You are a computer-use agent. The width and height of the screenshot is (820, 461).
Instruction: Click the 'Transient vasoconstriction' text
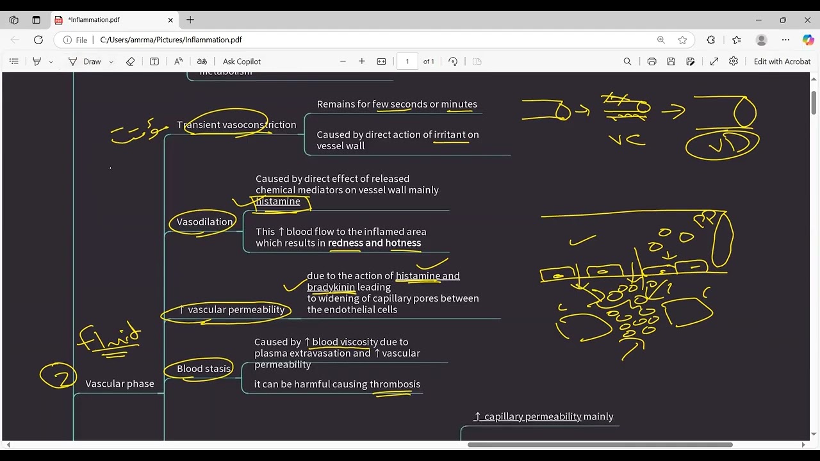pos(236,125)
